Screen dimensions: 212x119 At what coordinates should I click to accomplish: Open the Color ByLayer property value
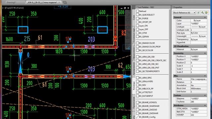pos(199,20)
